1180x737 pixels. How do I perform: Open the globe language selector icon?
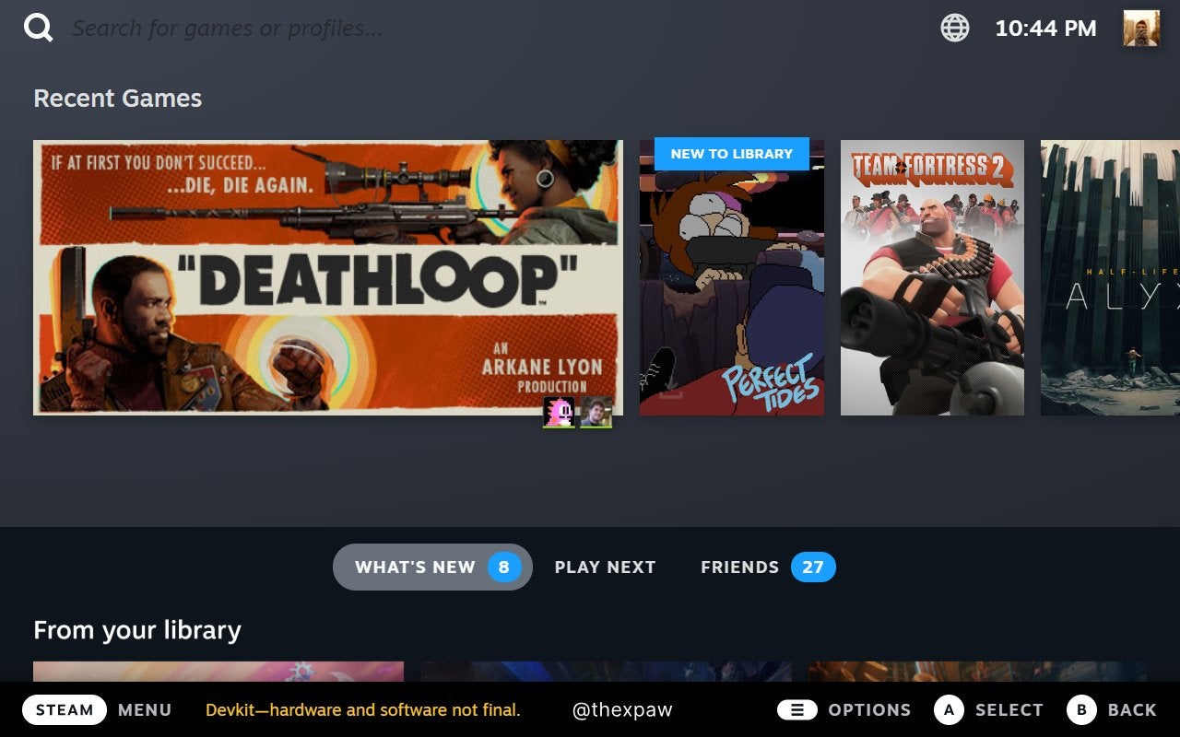[955, 28]
